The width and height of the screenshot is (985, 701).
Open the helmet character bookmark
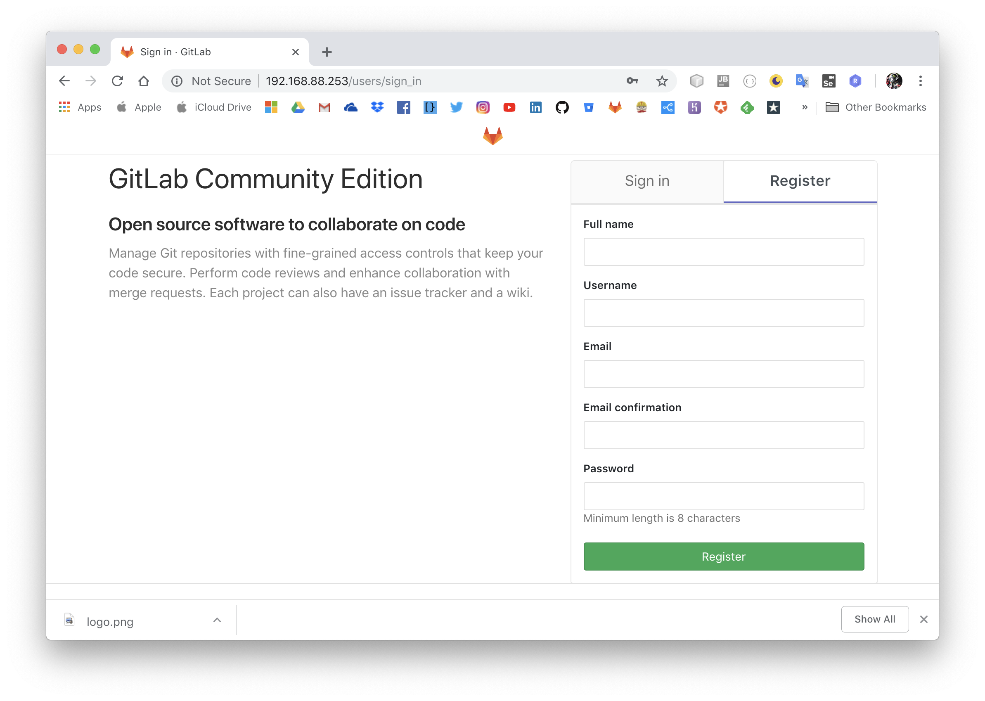(642, 107)
